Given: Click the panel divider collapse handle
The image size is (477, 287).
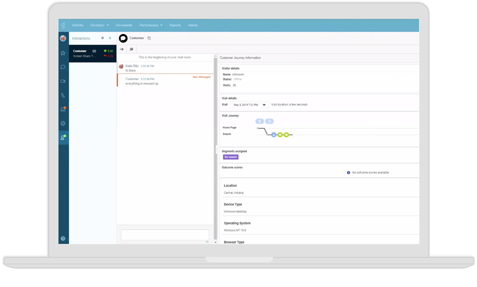Looking at the screenshot, I should (x=217, y=149).
